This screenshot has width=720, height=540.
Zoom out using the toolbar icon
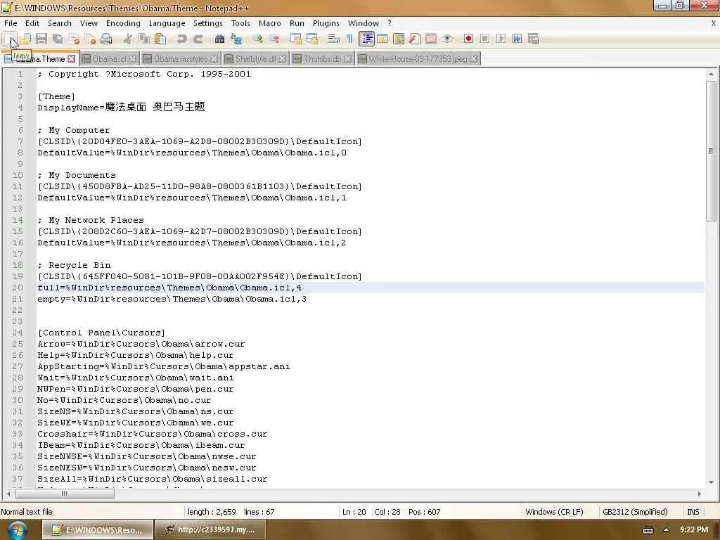tap(274, 39)
